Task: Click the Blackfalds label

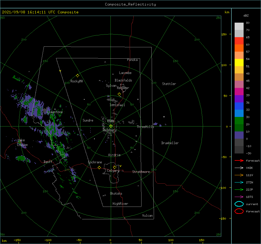Action: (x=123, y=80)
